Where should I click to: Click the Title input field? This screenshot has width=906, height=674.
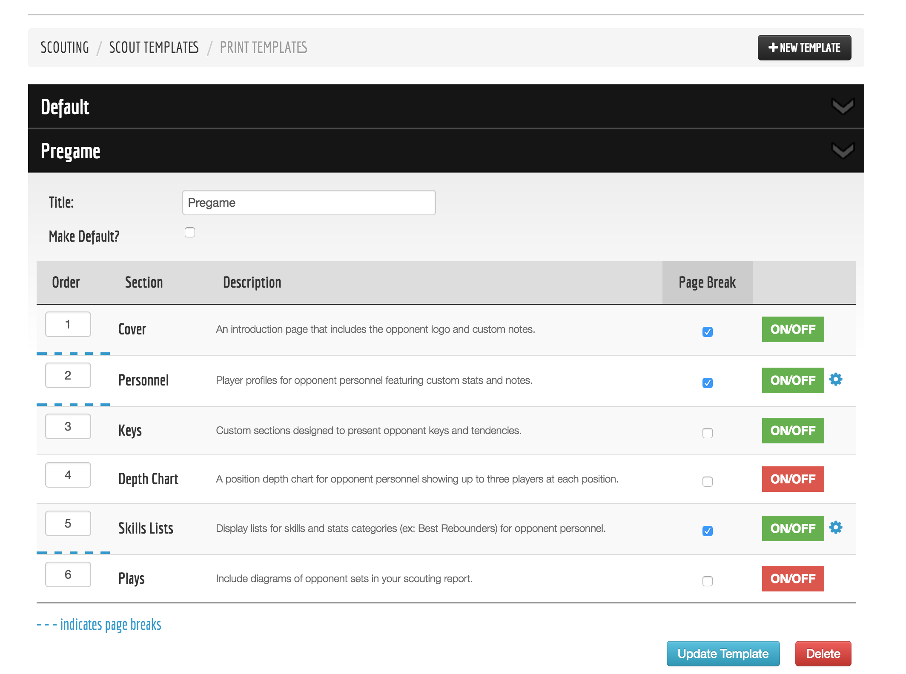(x=309, y=203)
